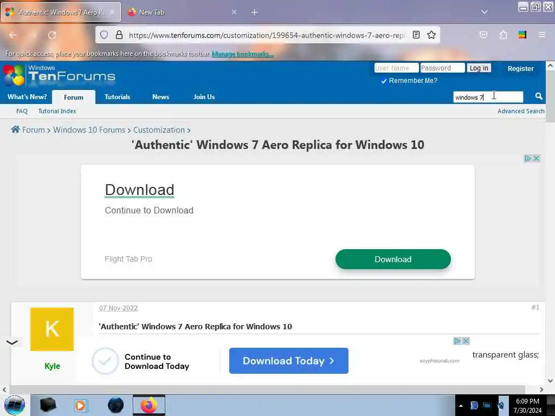Click the Windows TenForums logo
This screenshot has width=555, height=416.
coord(59,75)
